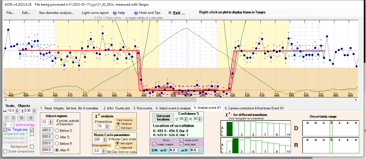
Task: Set scale preset to 1
Action: (x=7, y=118)
